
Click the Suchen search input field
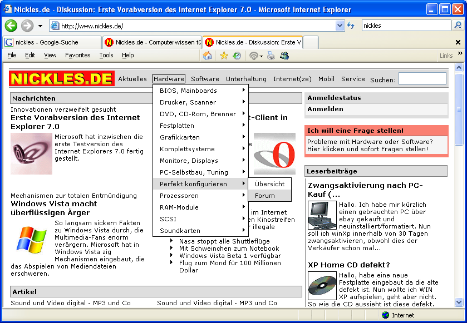point(422,78)
